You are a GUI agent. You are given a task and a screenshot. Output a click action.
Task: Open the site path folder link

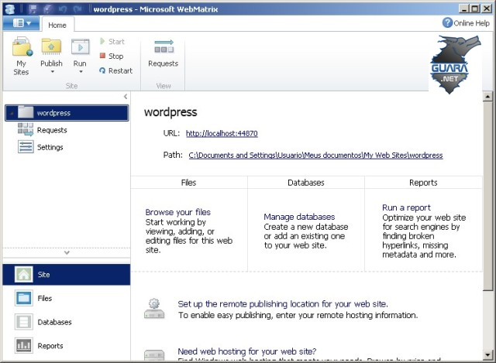click(315, 155)
